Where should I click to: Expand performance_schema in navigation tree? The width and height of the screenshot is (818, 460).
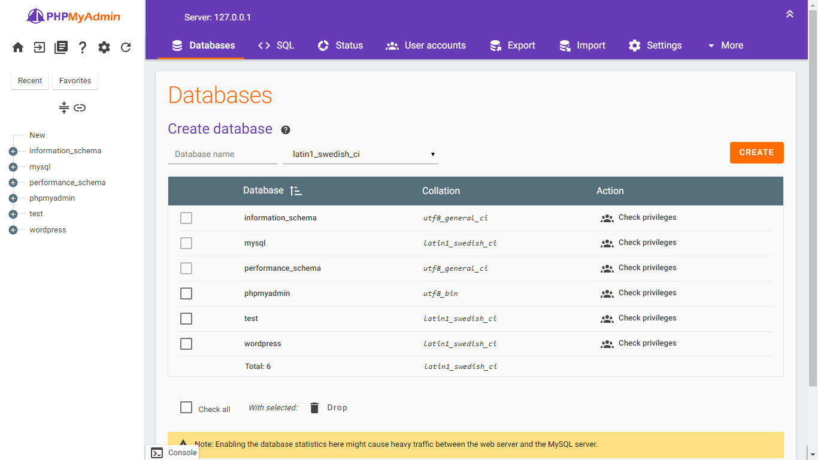(x=13, y=183)
